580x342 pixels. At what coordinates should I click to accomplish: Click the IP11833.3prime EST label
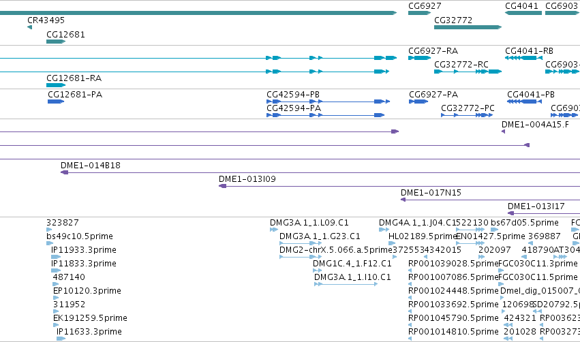[84, 264]
